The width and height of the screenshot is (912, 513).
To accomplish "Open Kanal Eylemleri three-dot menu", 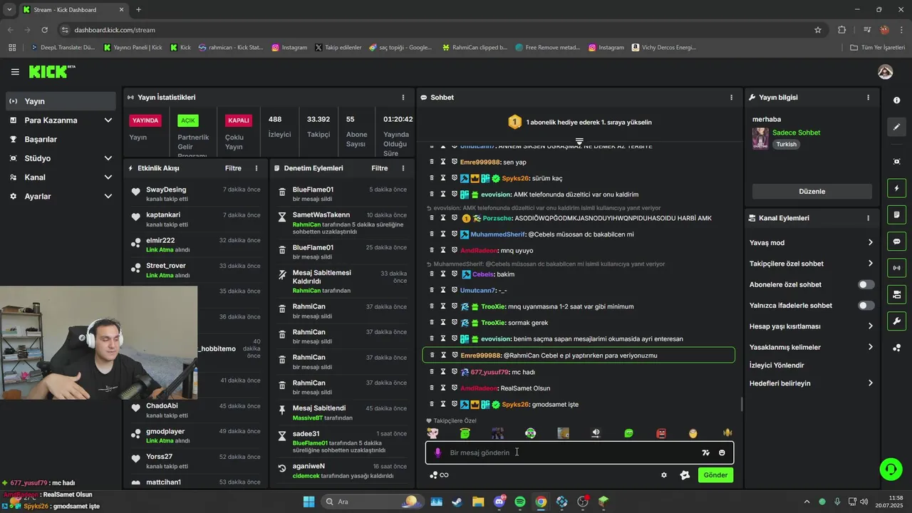I will pos(868,218).
